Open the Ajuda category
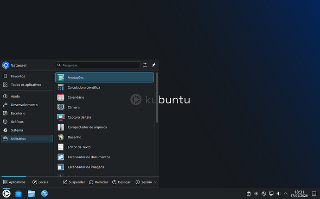Screen dimensions: 320x199 coord(27,96)
